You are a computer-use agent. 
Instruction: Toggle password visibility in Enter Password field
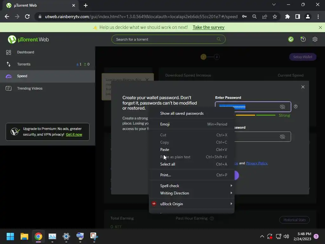[x=282, y=107]
